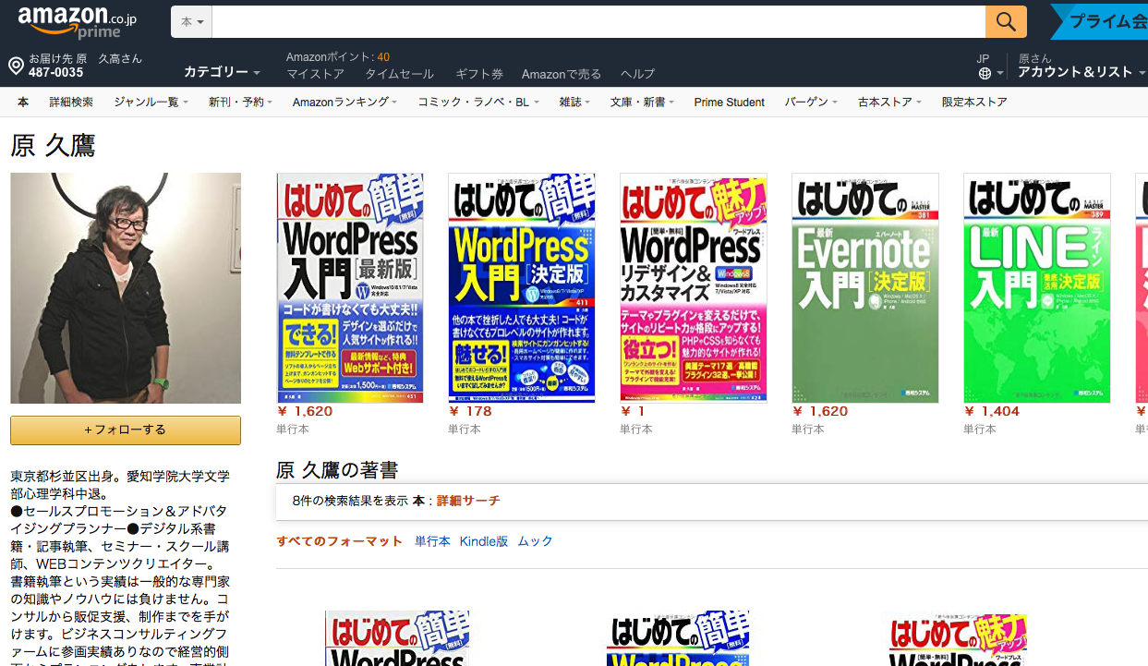This screenshot has height=666, width=1148.
Task: Open the 詳細サーチ link
Action: click(x=468, y=501)
